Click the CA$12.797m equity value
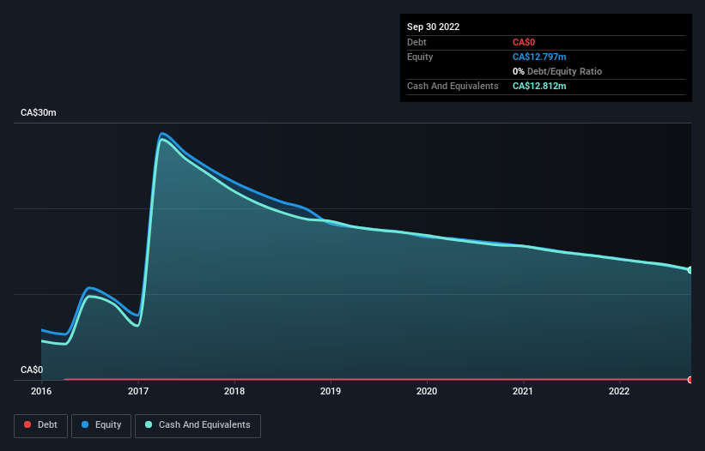The height and width of the screenshot is (451, 705). click(539, 57)
